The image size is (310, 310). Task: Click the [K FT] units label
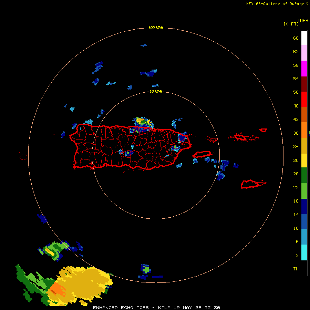(291, 24)
